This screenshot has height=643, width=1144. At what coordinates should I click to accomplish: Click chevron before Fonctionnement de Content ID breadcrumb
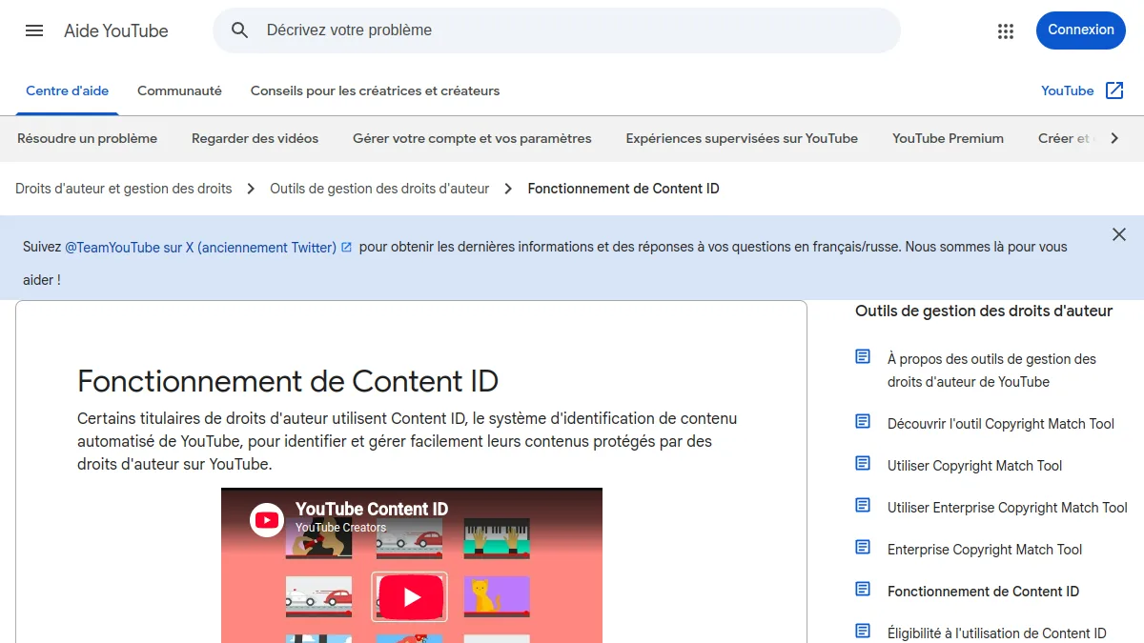[508, 189]
